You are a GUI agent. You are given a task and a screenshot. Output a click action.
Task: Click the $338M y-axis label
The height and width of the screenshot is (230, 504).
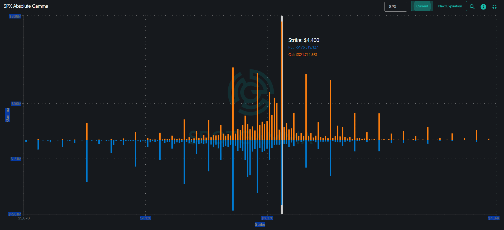pos(15,16)
